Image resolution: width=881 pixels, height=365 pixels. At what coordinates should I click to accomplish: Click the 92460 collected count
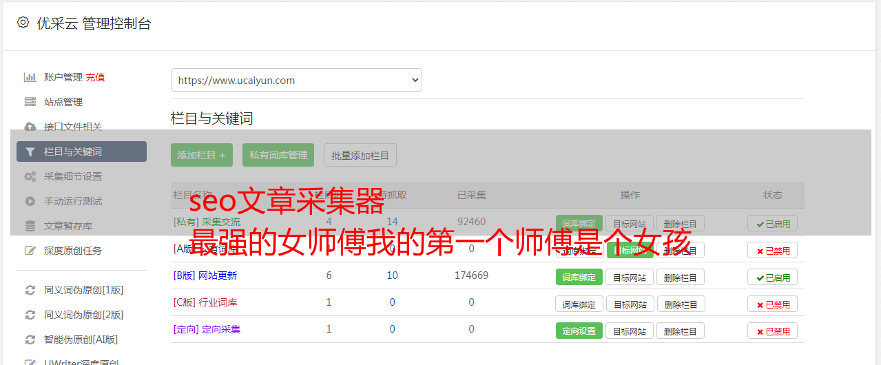point(471,222)
